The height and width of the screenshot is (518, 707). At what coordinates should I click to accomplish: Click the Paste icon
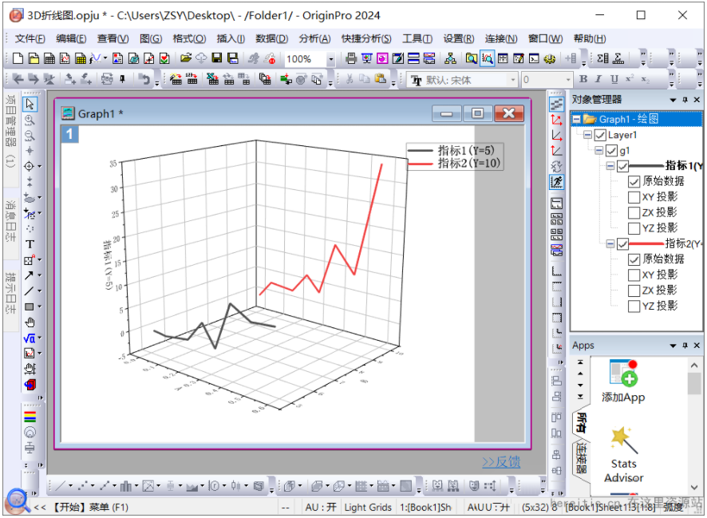(381, 79)
